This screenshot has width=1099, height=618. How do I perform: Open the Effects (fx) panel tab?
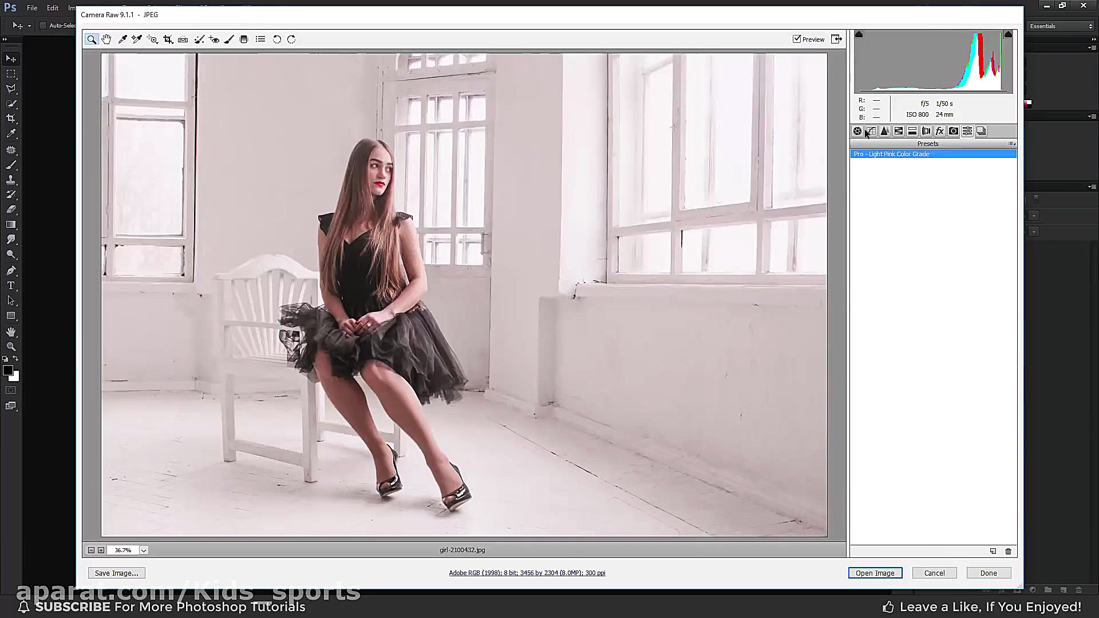pyautogui.click(x=940, y=131)
